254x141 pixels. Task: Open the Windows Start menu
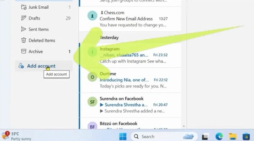123,136
